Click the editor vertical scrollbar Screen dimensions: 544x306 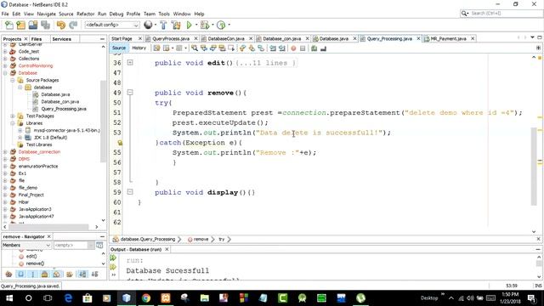(534, 167)
